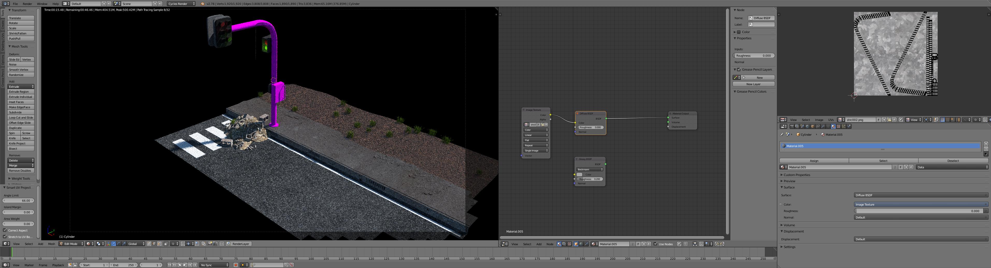The width and height of the screenshot is (991, 268).
Task: Open the Surface Diffuse BSDF dropdown
Action: point(921,195)
